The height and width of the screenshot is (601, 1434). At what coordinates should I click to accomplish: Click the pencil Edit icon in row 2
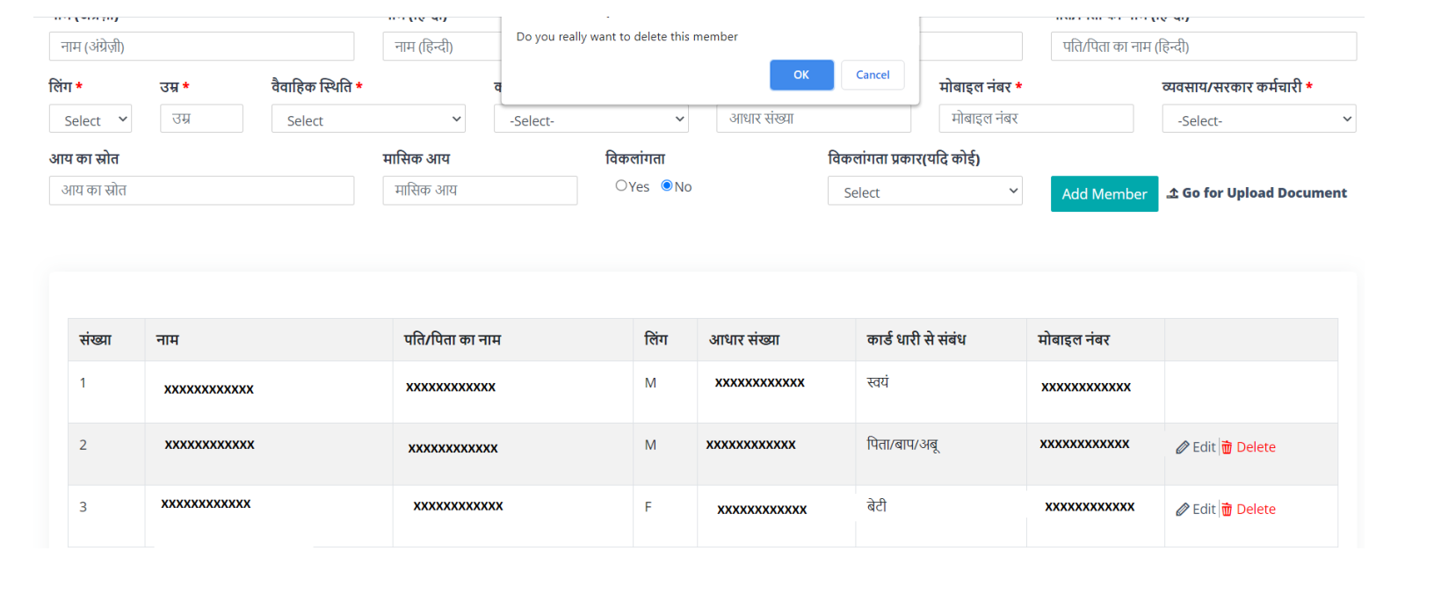coord(1183,448)
